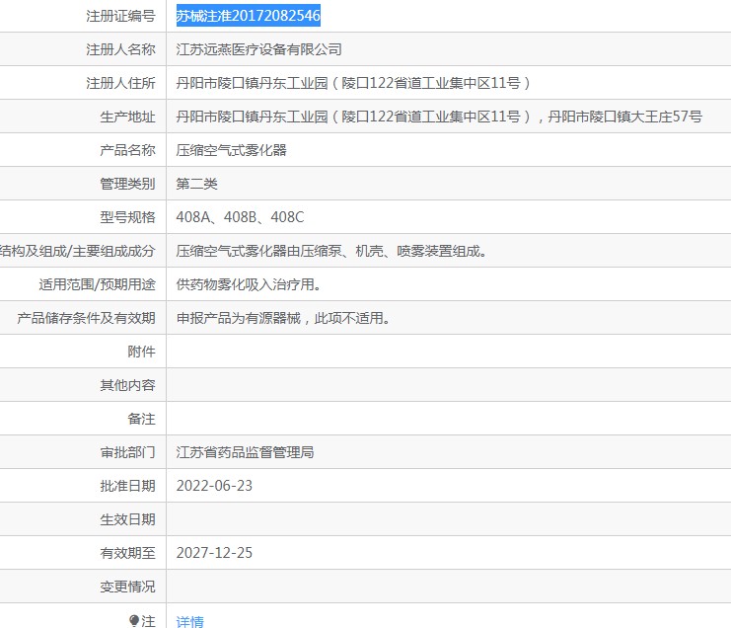Click the 生效日期 label
731x628 pixels.
[127, 519]
